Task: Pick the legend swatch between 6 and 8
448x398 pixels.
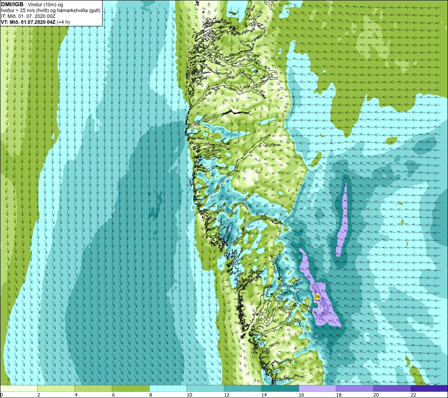Action: pos(131,389)
